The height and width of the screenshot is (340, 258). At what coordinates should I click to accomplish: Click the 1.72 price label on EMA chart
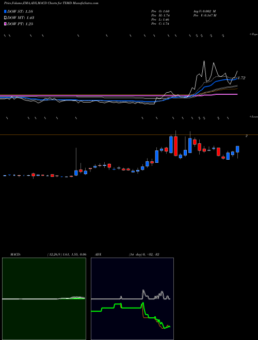[241, 78]
